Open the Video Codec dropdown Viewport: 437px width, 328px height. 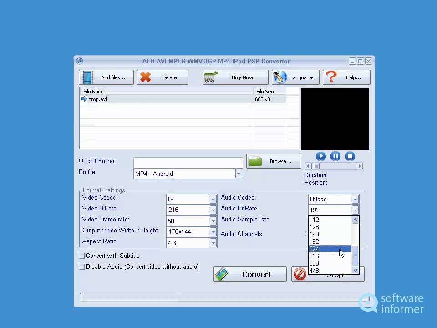[213, 199]
